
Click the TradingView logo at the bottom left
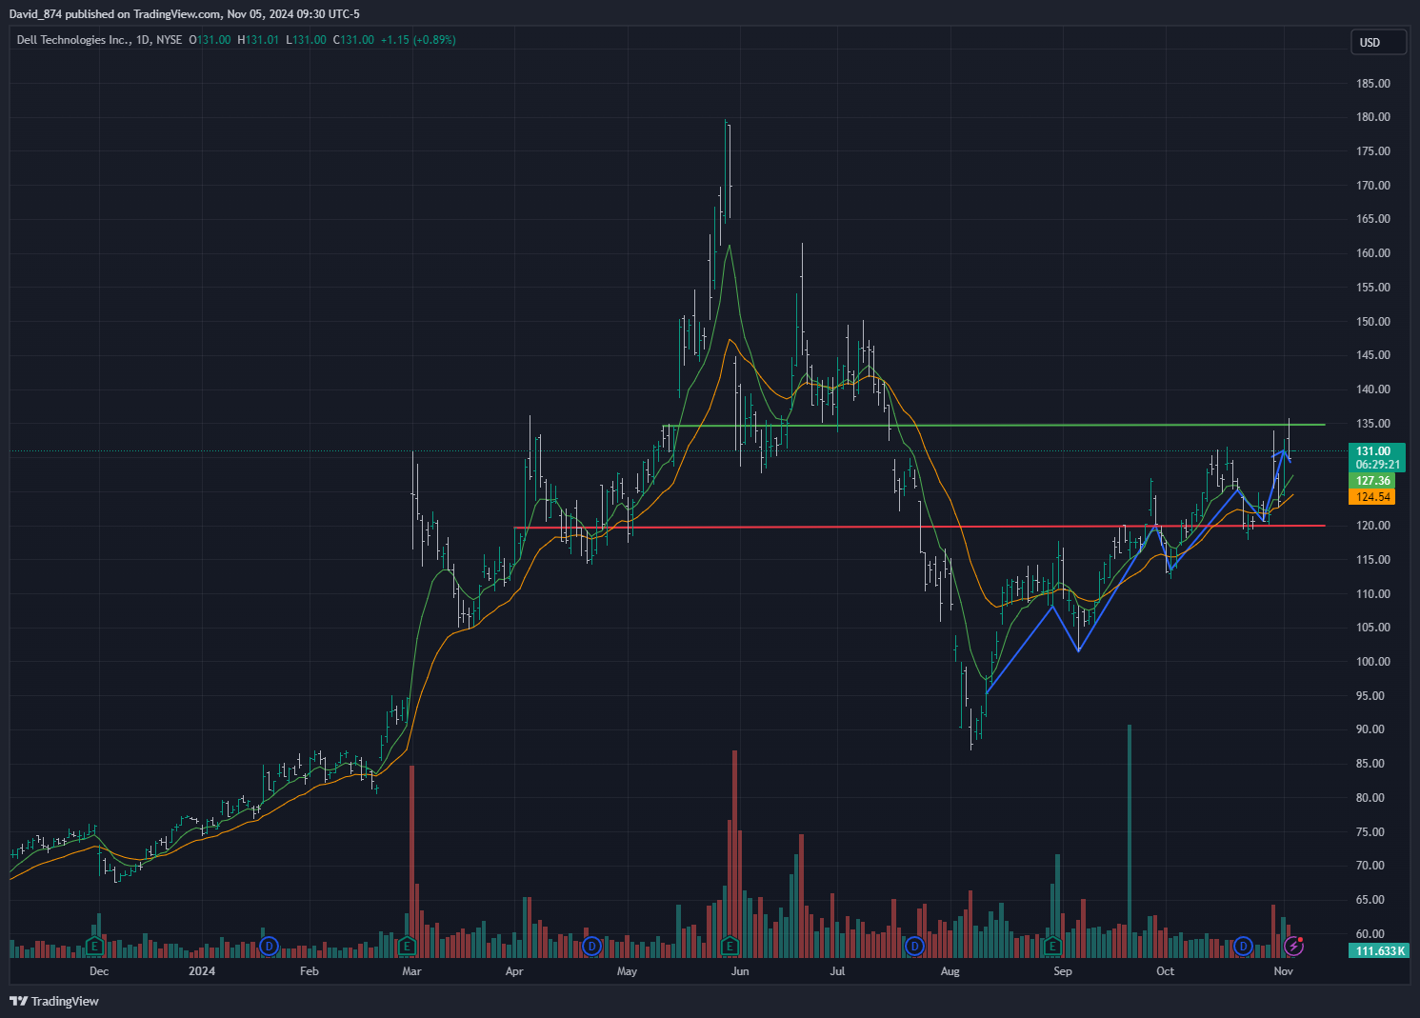coord(54,1001)
